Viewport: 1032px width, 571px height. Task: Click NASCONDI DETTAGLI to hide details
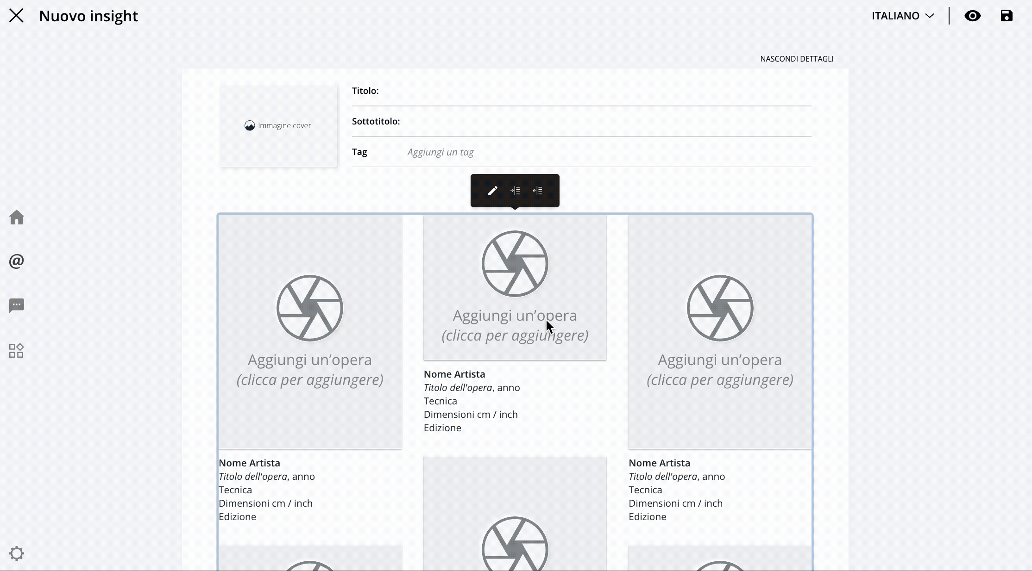coord(797,59)
